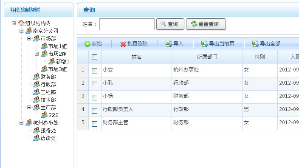Click the people icon beside 杭州办事处 tree node
The image size is (299, 168).
29,122
